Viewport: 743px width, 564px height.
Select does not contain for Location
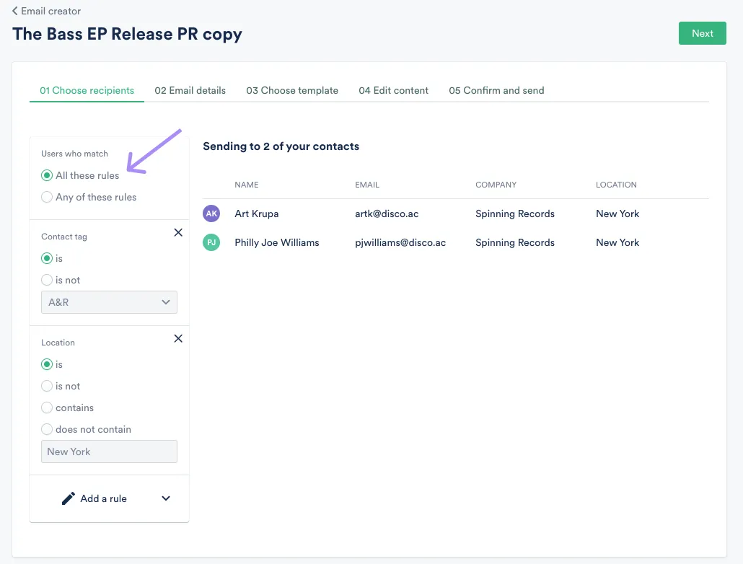46,429
